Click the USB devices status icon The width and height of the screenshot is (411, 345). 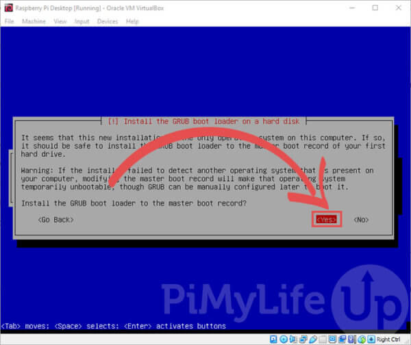(313, 340)
